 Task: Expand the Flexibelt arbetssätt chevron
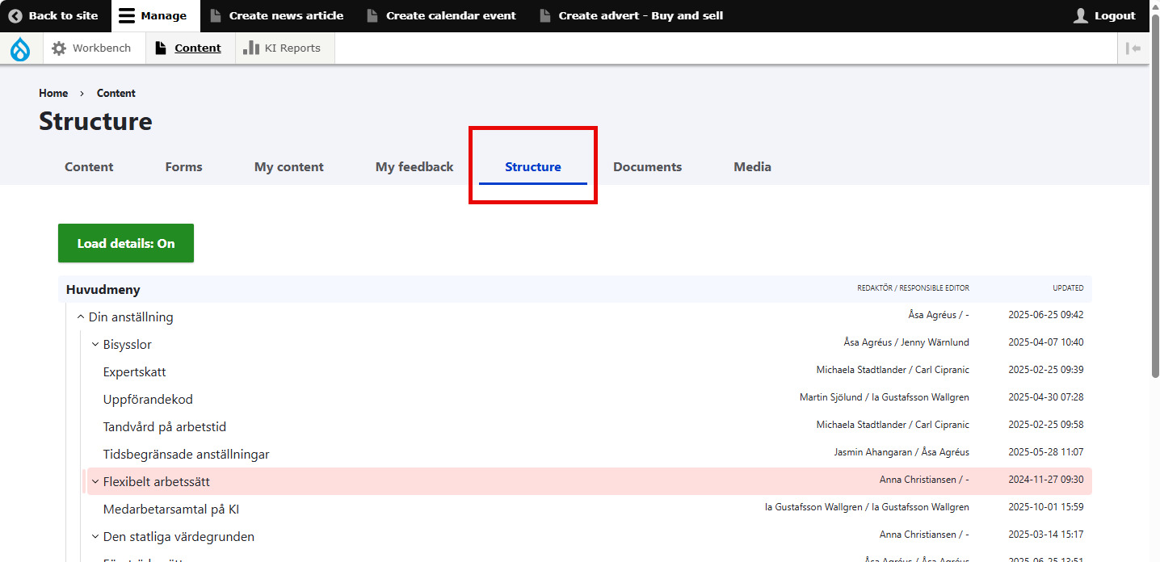pos(95,482)
